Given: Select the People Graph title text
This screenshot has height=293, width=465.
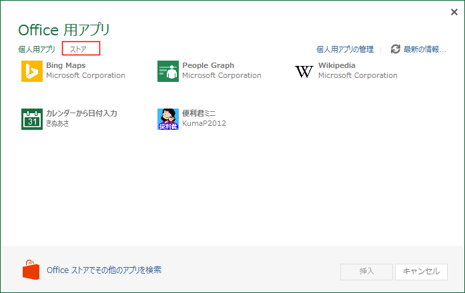Looking at the screenshot, I should pyautogui.click(x=208, y=65).
